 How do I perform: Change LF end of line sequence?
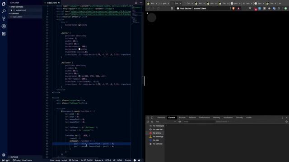click(x=114, y=160)
